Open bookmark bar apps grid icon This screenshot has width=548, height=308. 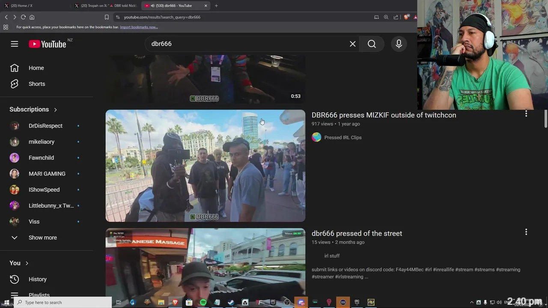click(6, 27)
